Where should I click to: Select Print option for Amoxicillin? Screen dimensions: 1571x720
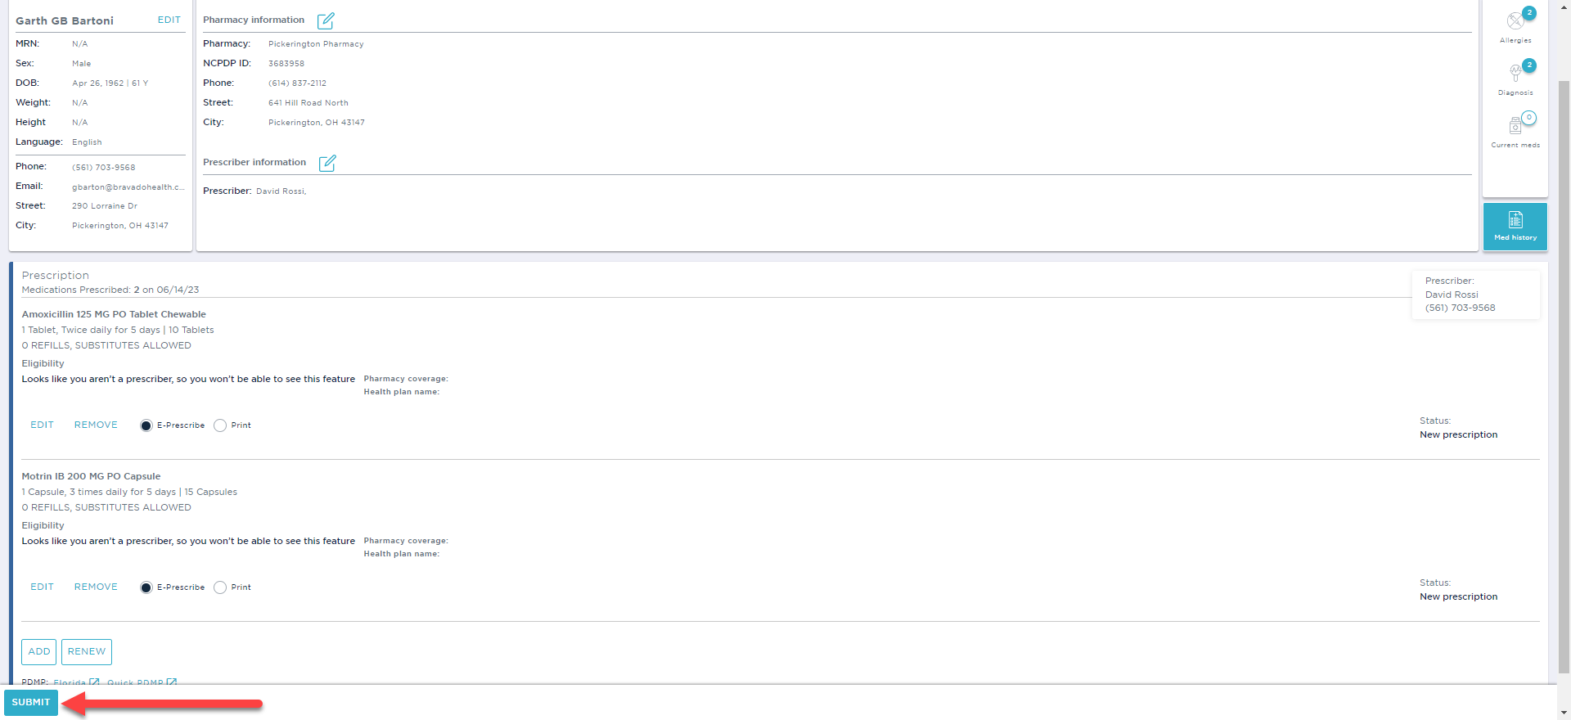click(x=220, y=425)
